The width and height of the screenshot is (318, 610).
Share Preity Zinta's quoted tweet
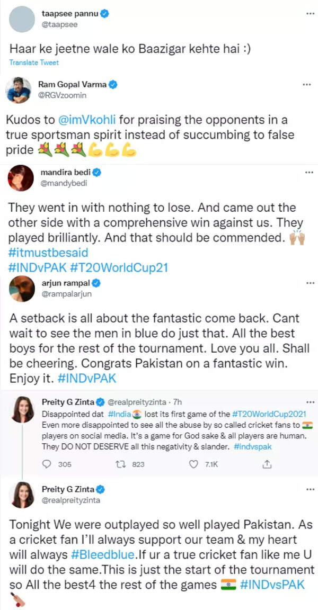pyautogui.click(x=268, y=464)
